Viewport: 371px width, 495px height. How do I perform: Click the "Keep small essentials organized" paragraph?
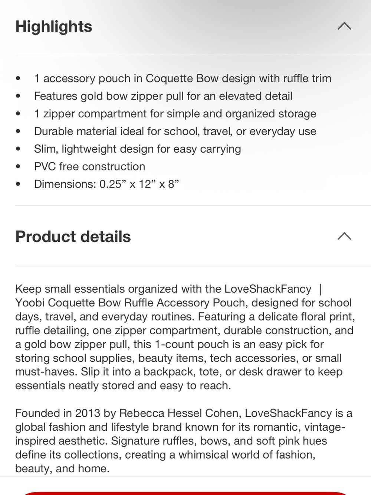click(185, 337)
